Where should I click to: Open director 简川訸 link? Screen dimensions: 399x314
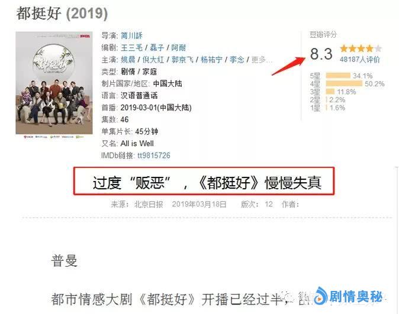(131, 35)
